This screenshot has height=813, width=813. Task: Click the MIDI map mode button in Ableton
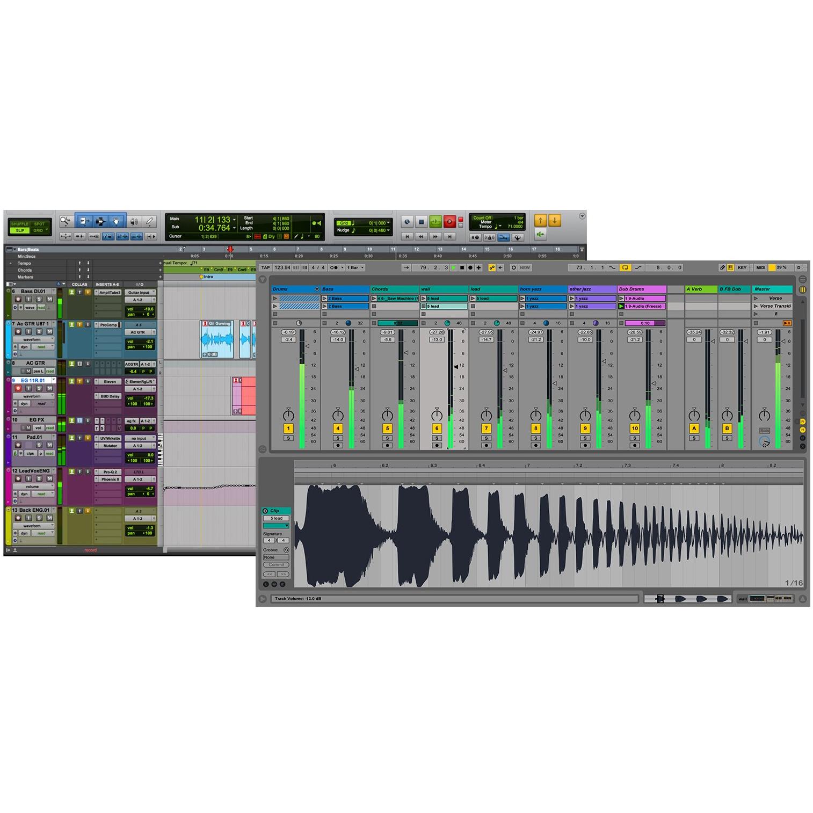tap(761, 267)
